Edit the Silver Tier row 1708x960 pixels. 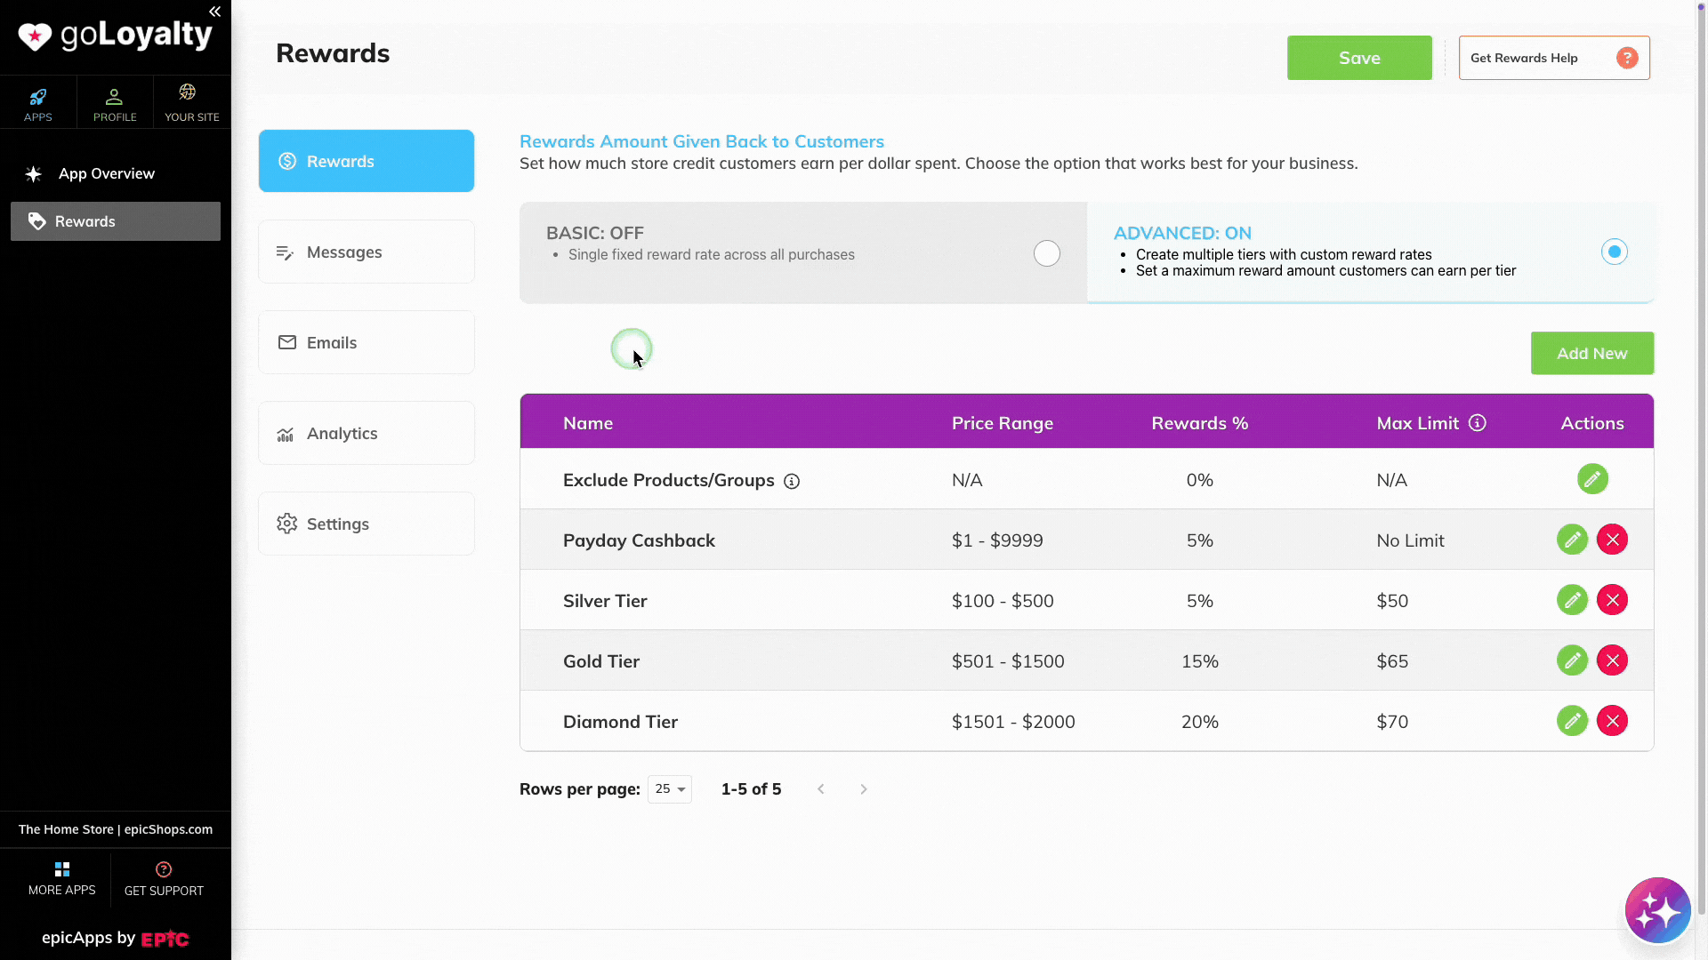[x=1572, y=600]
